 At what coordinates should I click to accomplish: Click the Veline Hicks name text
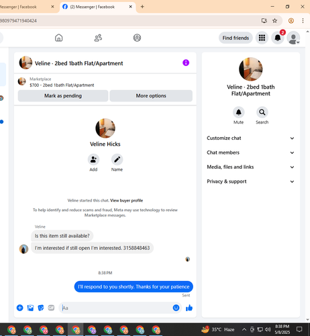[105, 144]
